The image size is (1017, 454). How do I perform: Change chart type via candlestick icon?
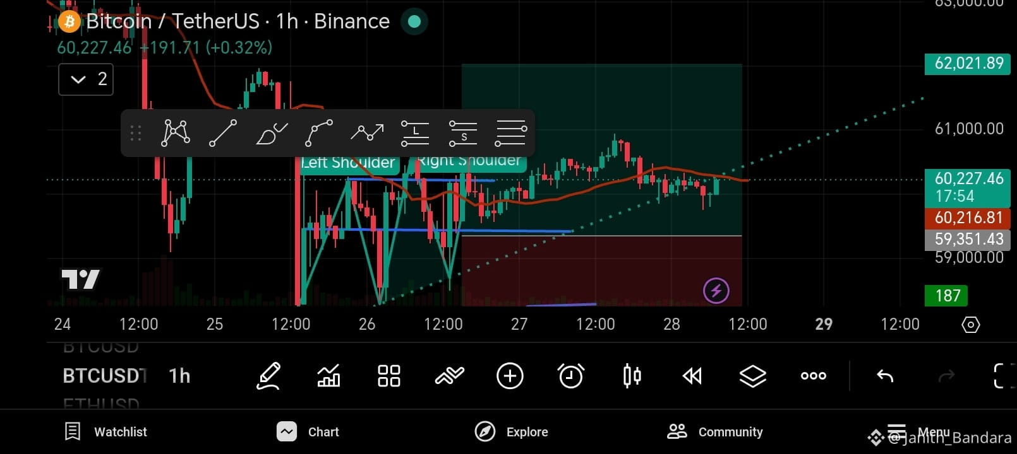tap(632, 376)
